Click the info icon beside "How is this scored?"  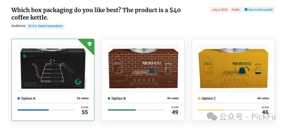pos(246,10)
